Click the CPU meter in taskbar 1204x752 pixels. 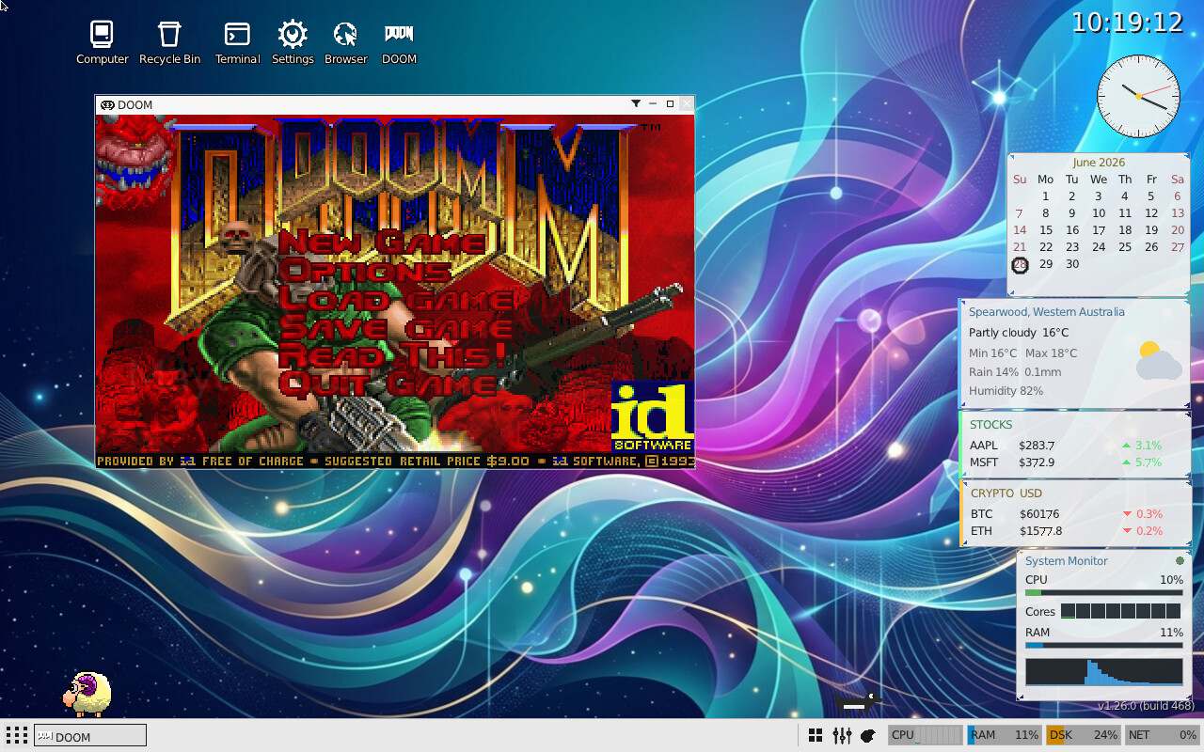(926, 735)
